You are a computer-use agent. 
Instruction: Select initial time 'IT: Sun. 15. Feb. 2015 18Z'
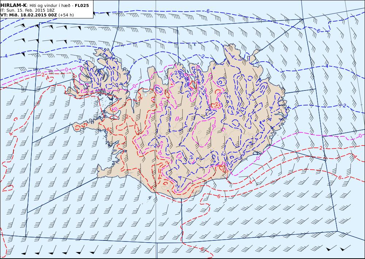click(x=27, y=10)
